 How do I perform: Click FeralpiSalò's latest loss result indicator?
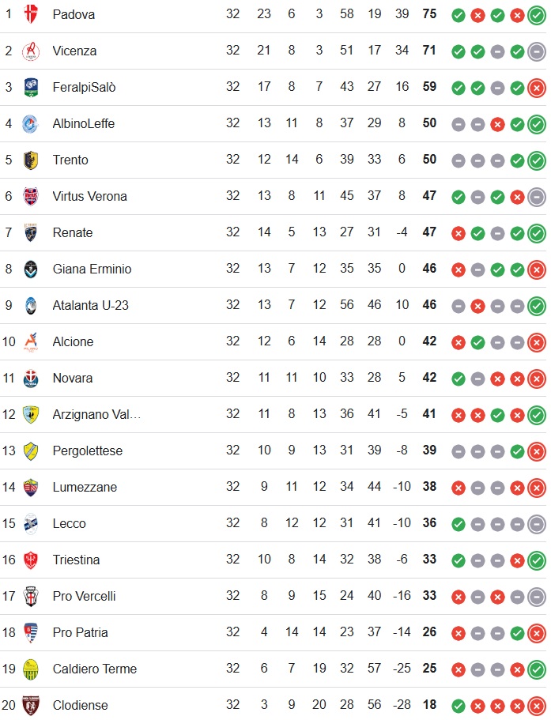537,88
